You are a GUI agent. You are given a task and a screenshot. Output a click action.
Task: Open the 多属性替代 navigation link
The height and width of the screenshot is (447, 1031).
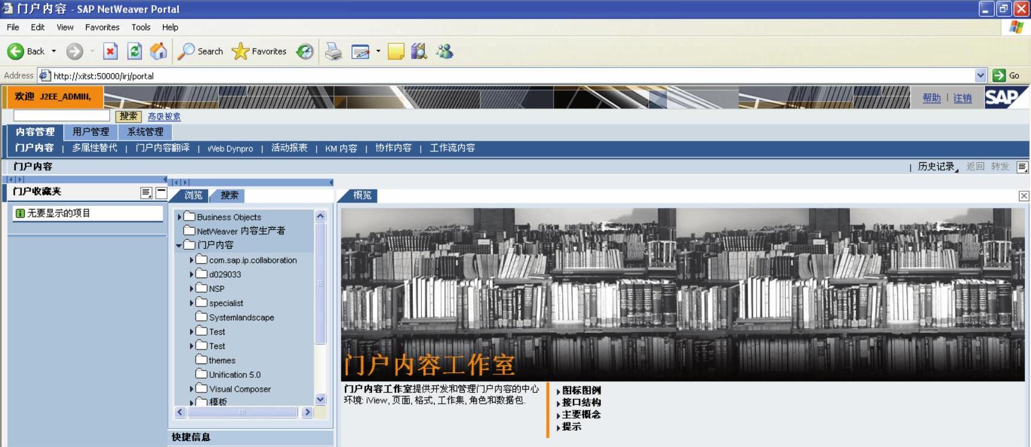pyautogui.click(x=94, y=148)
